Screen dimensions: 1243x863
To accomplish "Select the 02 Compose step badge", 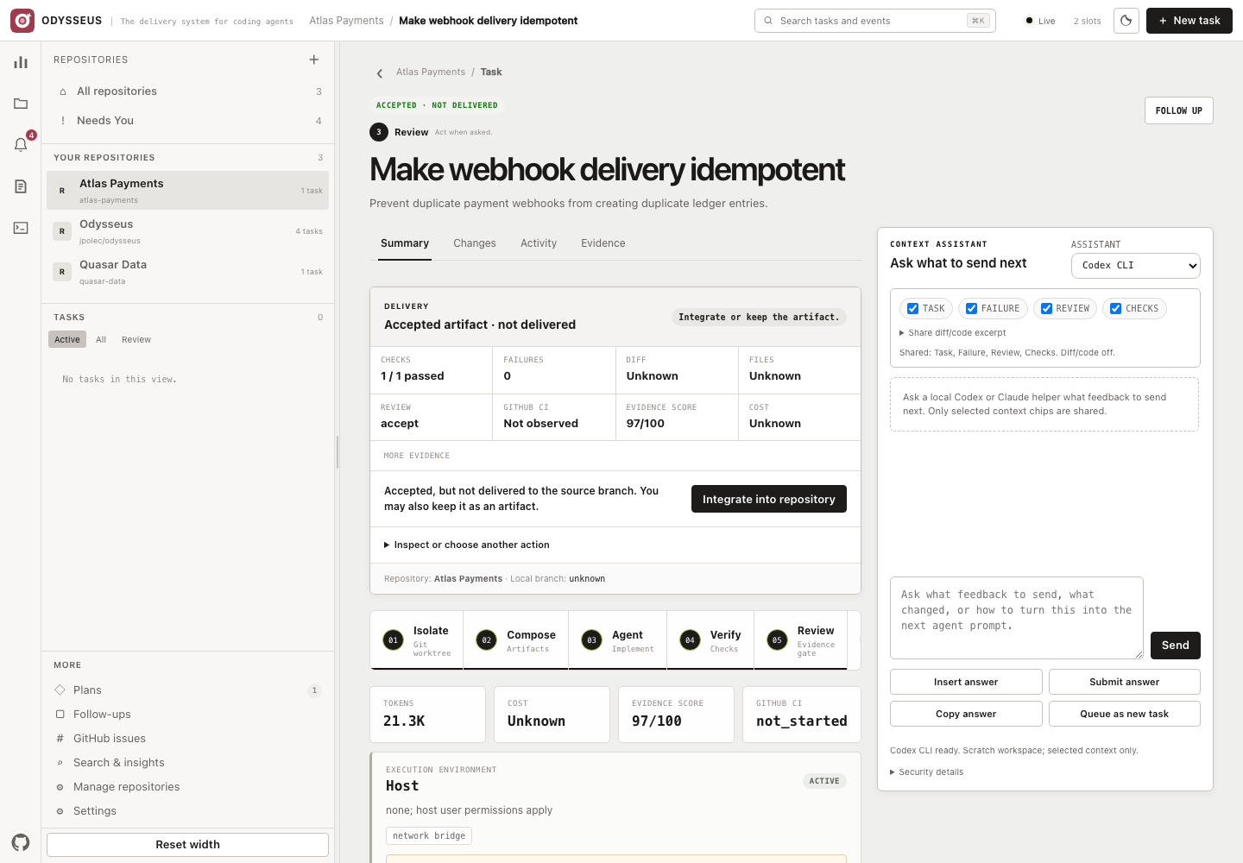I will 486,640.
